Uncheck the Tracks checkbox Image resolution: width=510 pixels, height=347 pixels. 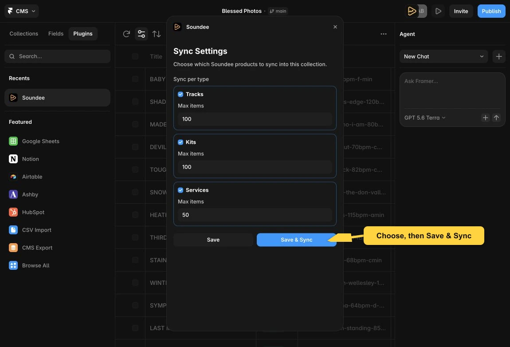point(180,95)
